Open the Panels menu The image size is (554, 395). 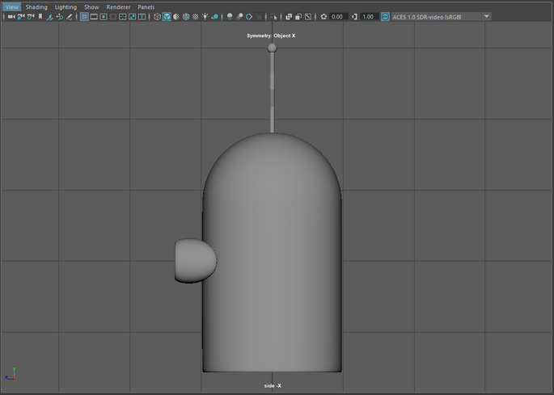click(x=146, y=7)
